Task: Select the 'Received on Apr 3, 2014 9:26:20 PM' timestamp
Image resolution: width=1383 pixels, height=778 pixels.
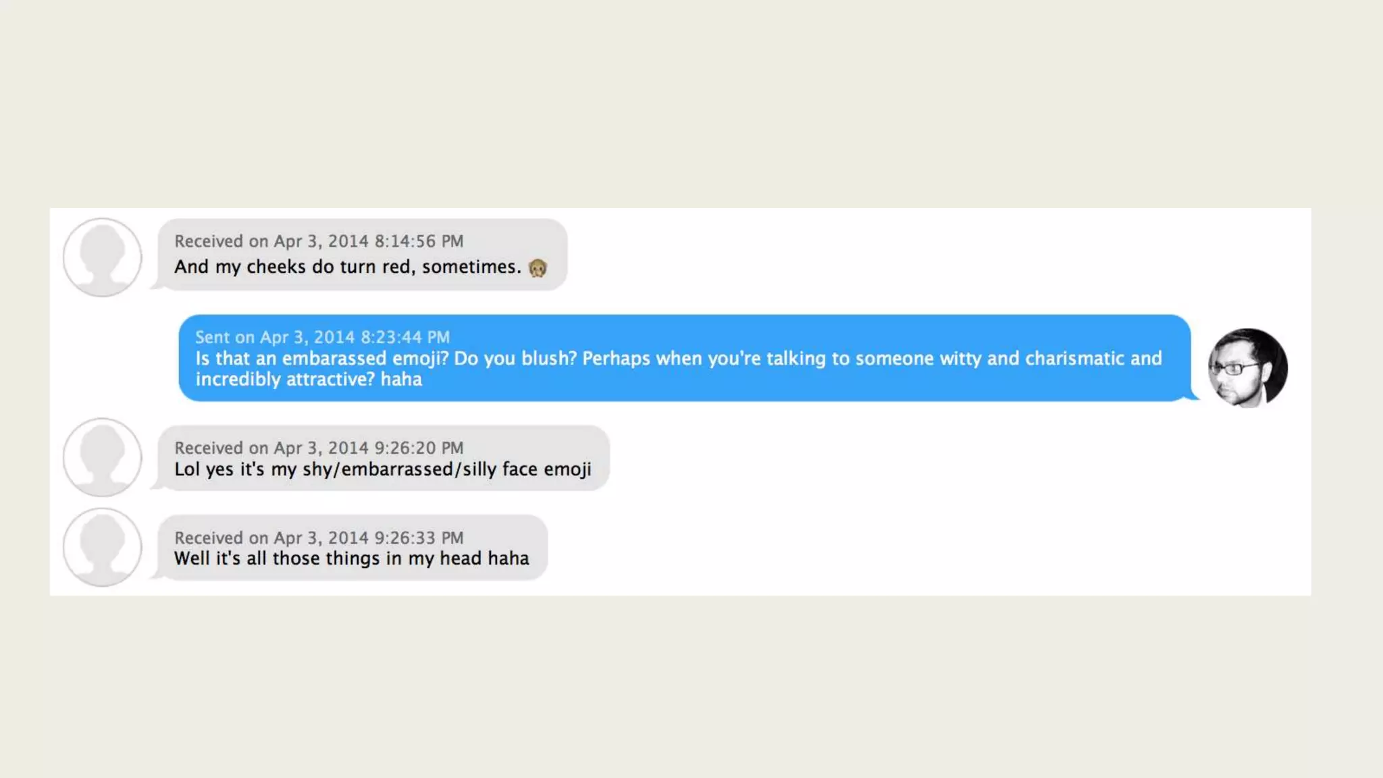Action: tap(319, 448)
